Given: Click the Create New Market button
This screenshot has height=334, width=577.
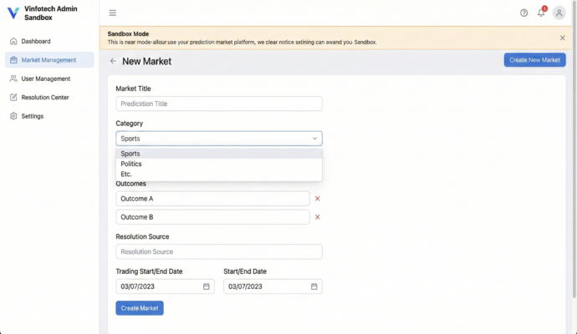Looking at the screenshot, I should click(x=534, y=60).
